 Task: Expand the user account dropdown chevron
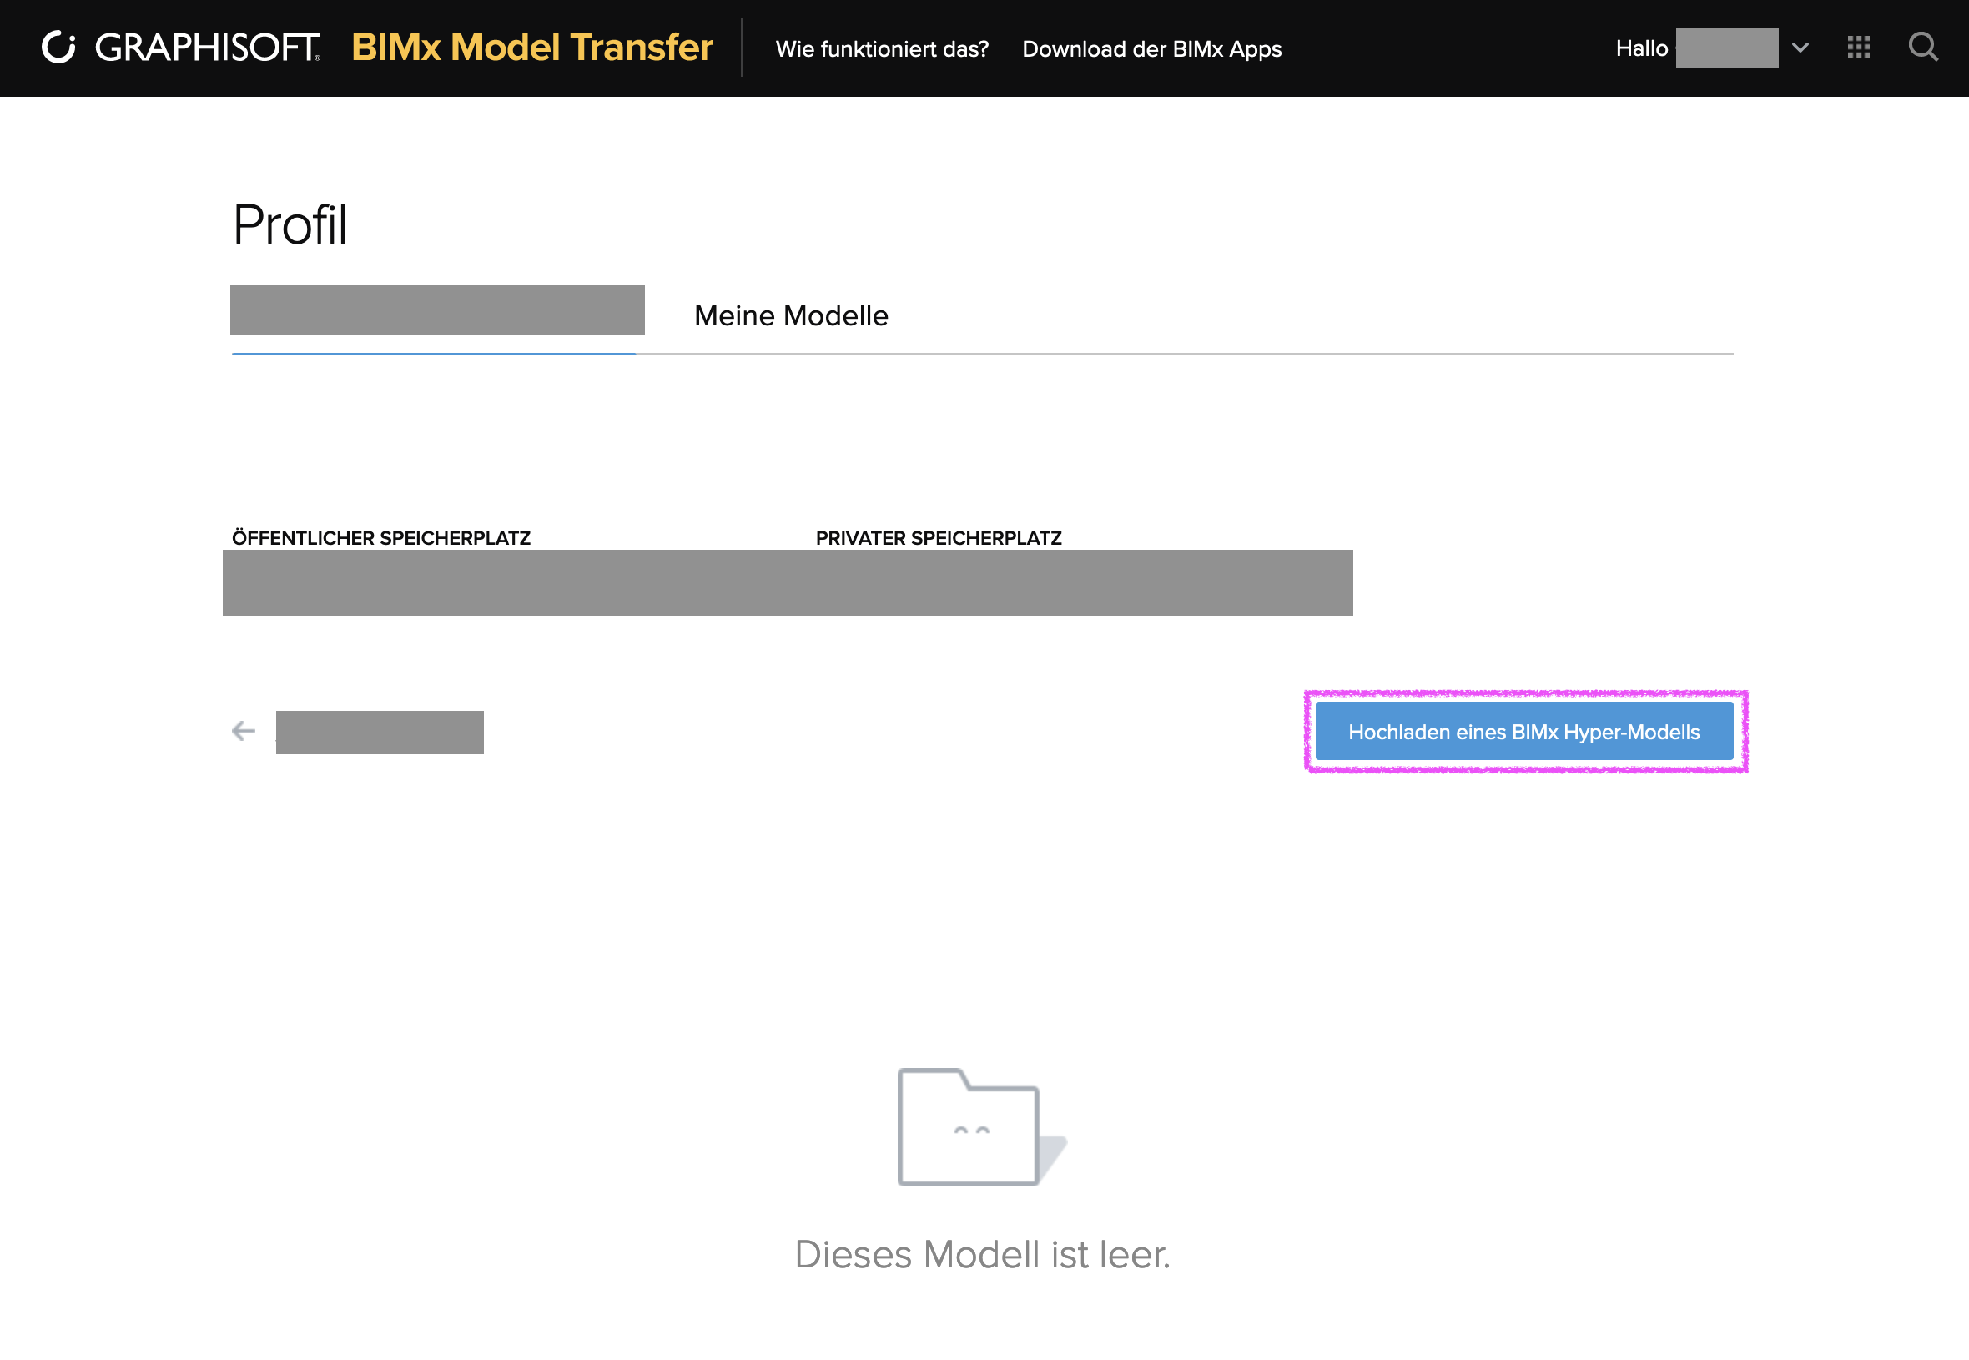1800,48
